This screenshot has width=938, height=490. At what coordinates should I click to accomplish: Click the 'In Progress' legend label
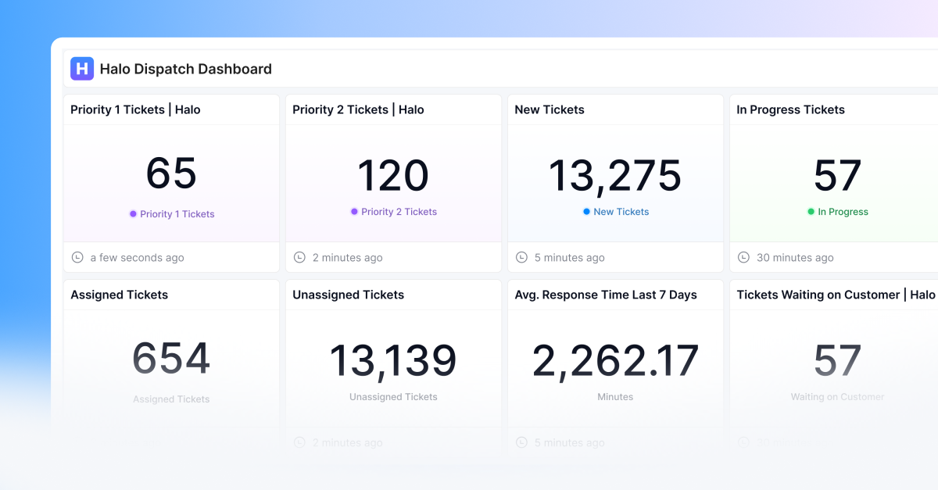(843, 211)
